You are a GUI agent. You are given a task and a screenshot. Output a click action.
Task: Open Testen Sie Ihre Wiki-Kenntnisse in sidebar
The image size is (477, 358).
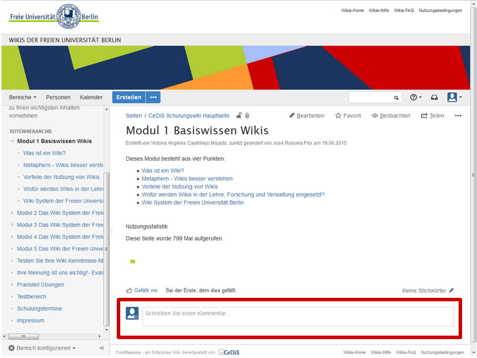60,261
